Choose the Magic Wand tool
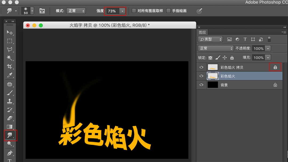Image resolution: width=288 pixels, height=162 pixels. pos(10,58)
